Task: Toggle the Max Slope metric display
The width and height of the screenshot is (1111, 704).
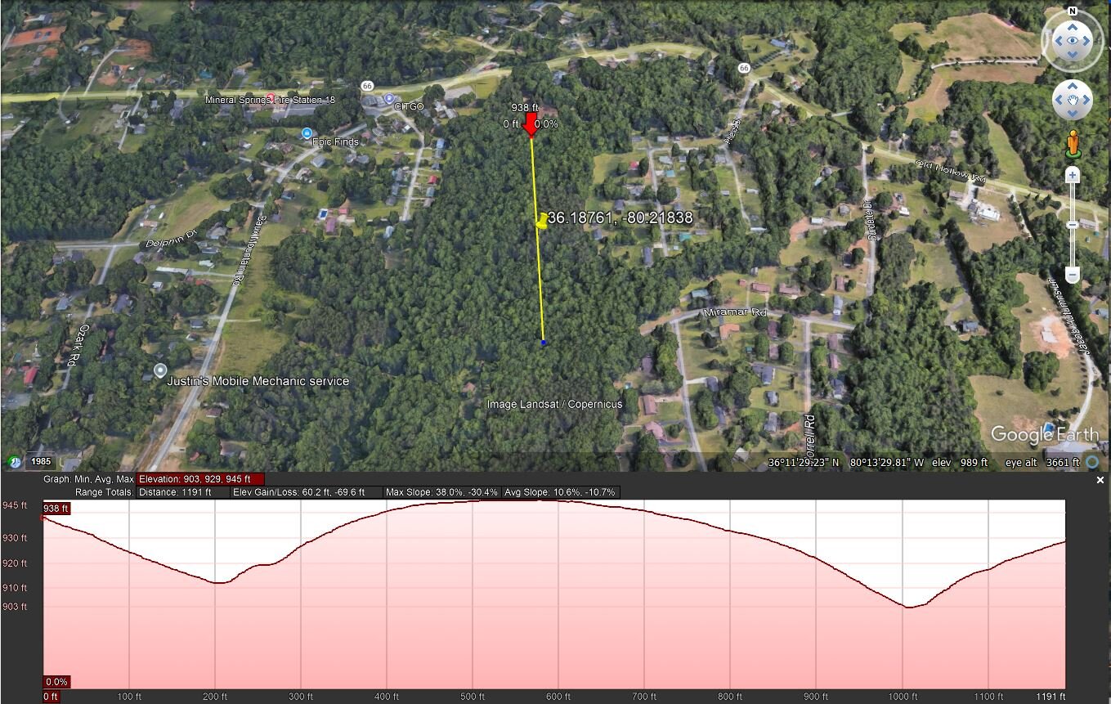Action: [442, 492]
